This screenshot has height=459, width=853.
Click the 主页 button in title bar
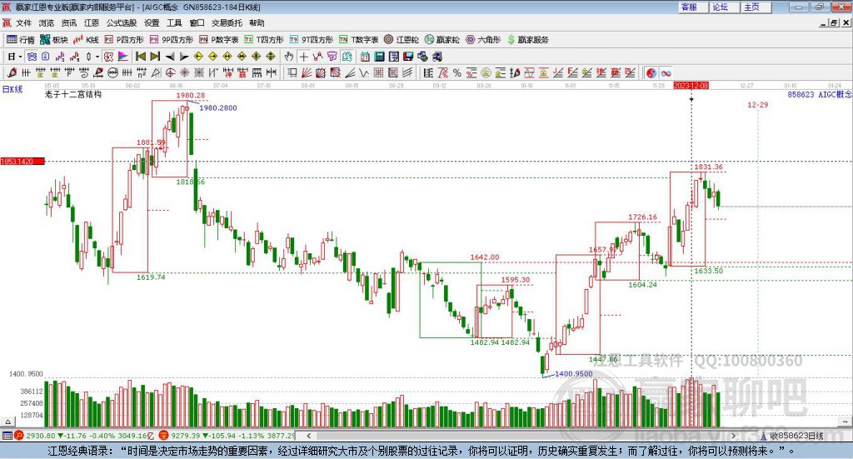click(x=755, y=7)
